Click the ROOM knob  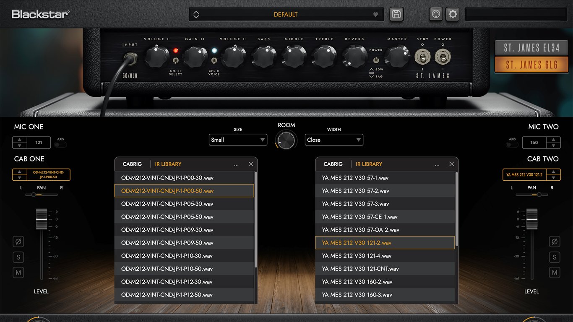tap(286, 140)
